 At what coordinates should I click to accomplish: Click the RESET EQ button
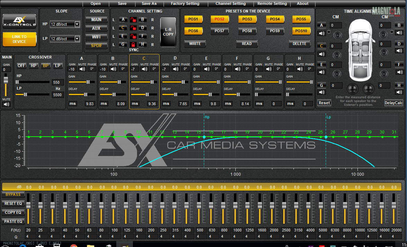pyautogui.click(x=13, y=203)
